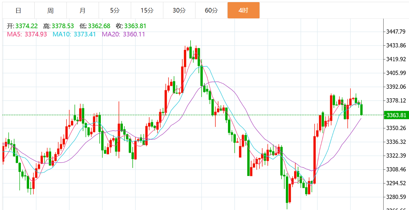Switch to the 60分 chart

(x=211, y=10)
